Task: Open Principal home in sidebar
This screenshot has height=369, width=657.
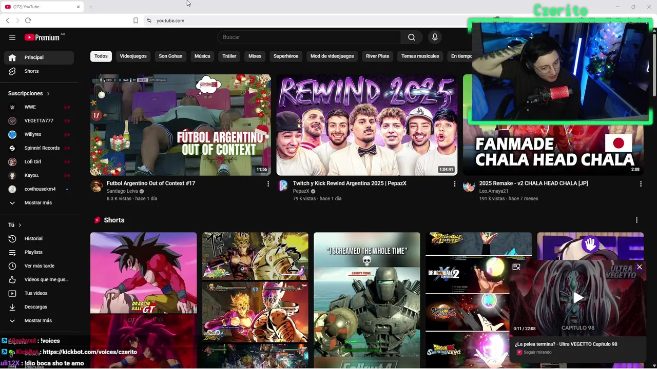Action: [39, 57]
